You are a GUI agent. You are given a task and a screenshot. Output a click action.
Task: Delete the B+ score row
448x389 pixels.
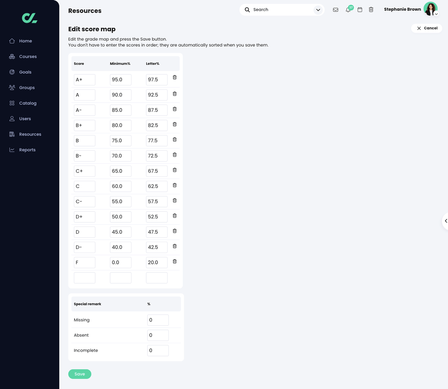[x=175, y=124]
